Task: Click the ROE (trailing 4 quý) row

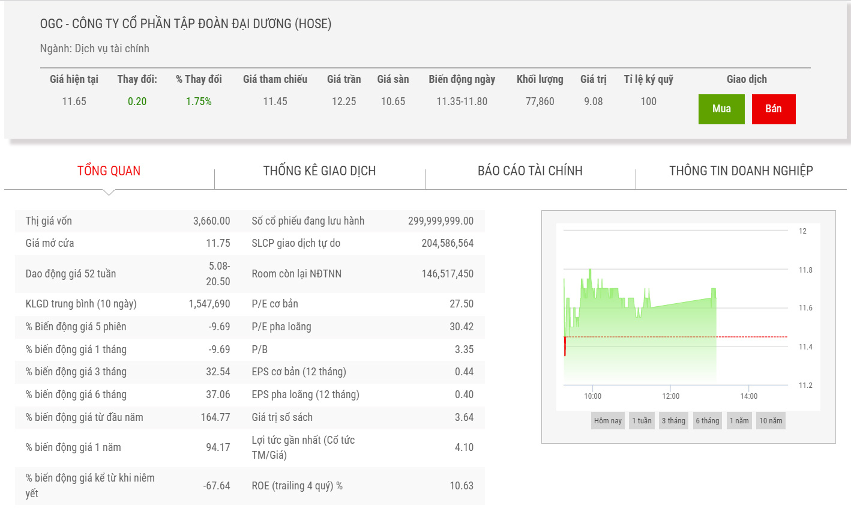Action: tap(362, 486)
